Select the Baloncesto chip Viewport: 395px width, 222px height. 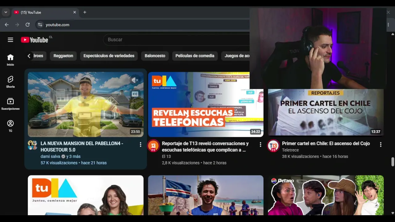[x=155, y=56]
